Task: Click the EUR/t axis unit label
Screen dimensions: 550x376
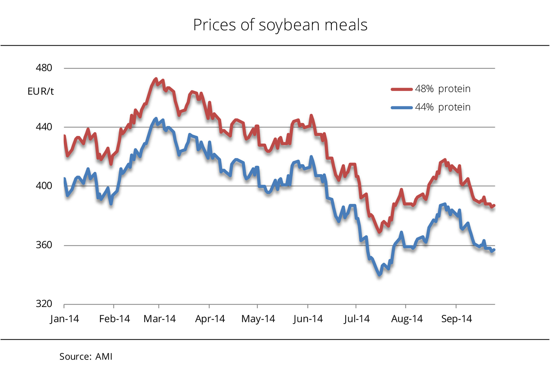Action: (x=41, y=92)
